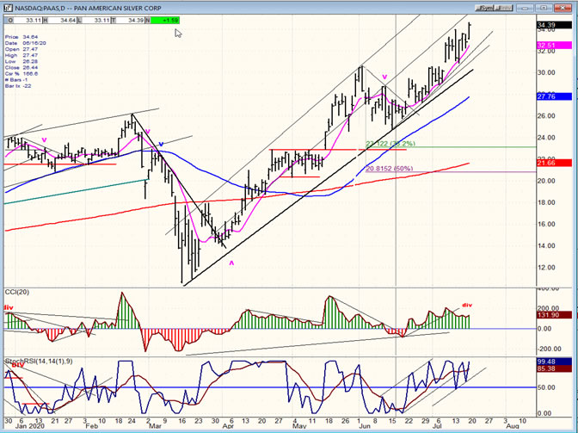
Task: Click the 12.00 price axis label
Action: 546,268
